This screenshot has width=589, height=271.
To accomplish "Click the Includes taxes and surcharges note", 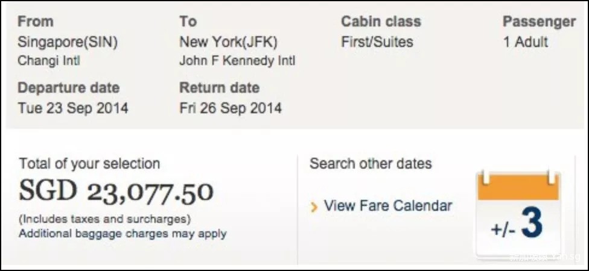I will click(105, 219).
